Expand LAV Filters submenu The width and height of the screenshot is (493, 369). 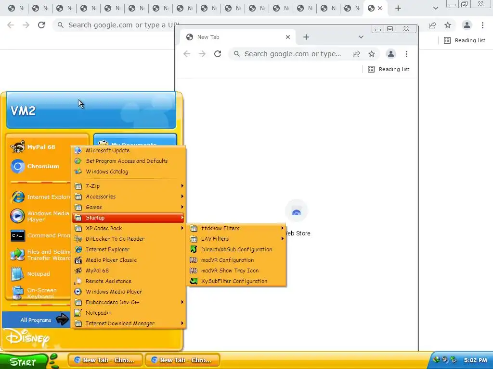coord(237,239)
